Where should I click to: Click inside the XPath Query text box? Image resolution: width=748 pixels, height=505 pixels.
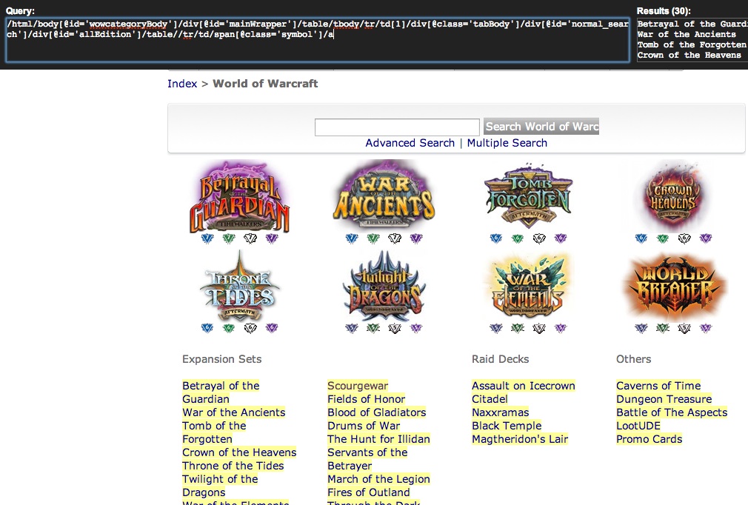click(x=317, y=41)
